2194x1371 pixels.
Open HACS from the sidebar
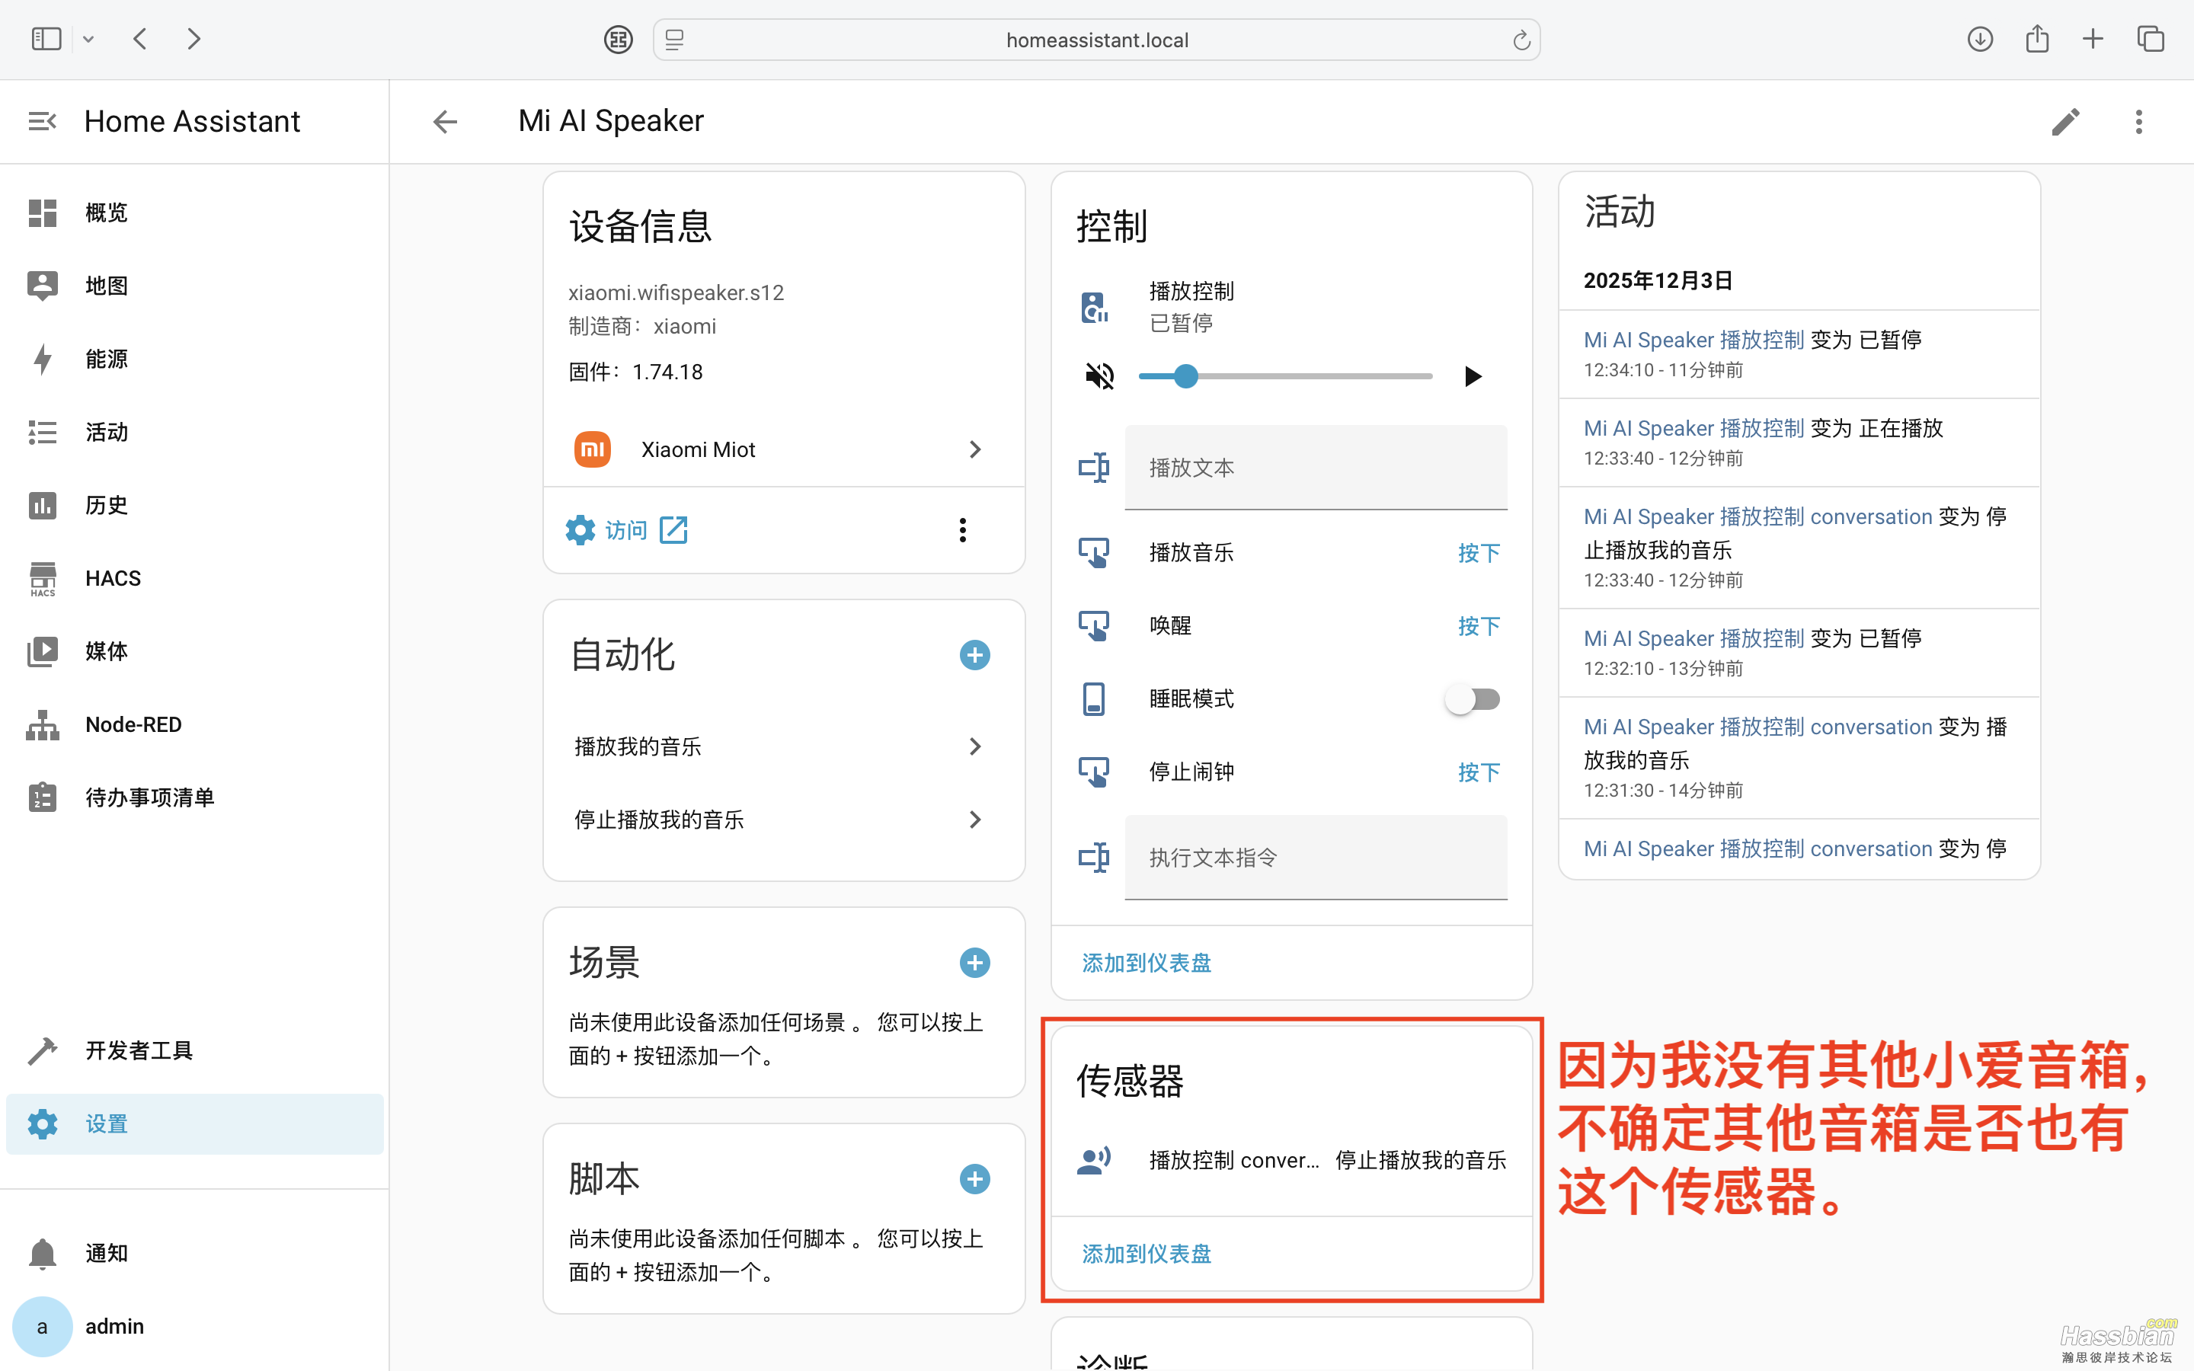(113, 577)
